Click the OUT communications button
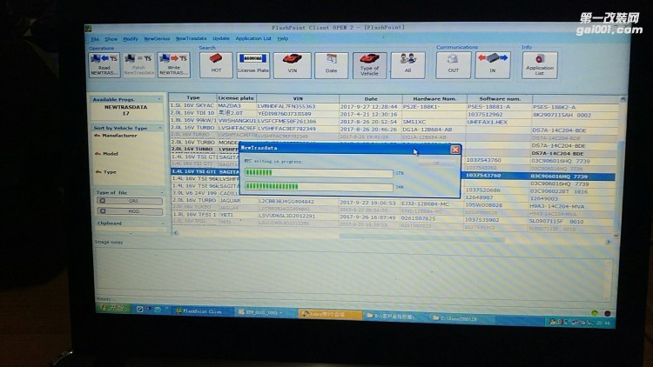 [453, 64]
